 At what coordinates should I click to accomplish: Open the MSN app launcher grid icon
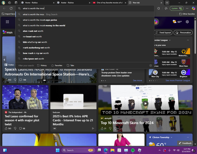coord(7,22)
